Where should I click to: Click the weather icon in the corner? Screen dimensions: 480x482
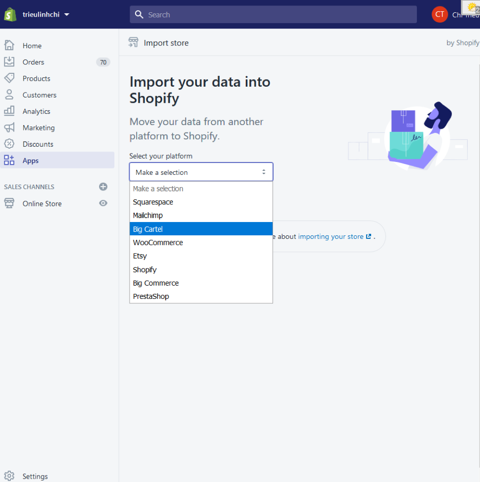[x=472, y=7]
